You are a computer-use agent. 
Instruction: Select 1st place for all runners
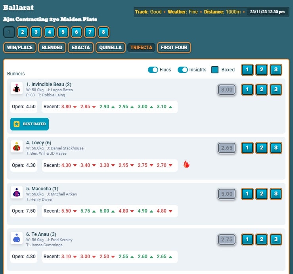click(x=247, y=70)
